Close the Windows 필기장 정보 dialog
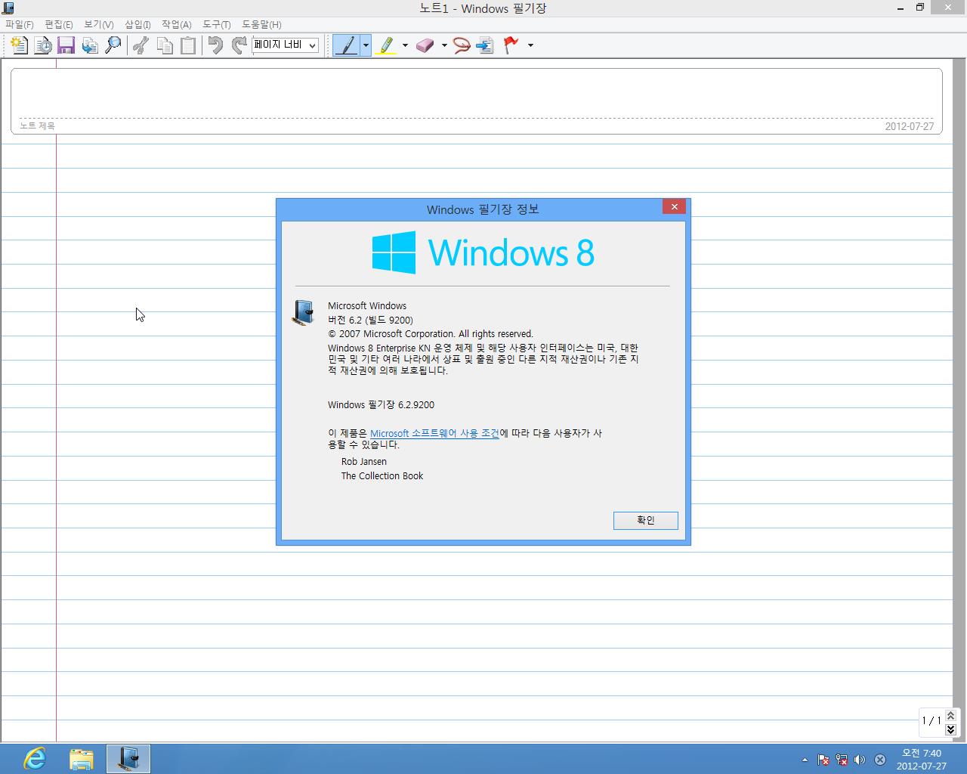Viewport: 967px width, 774px height. [674, 206]
